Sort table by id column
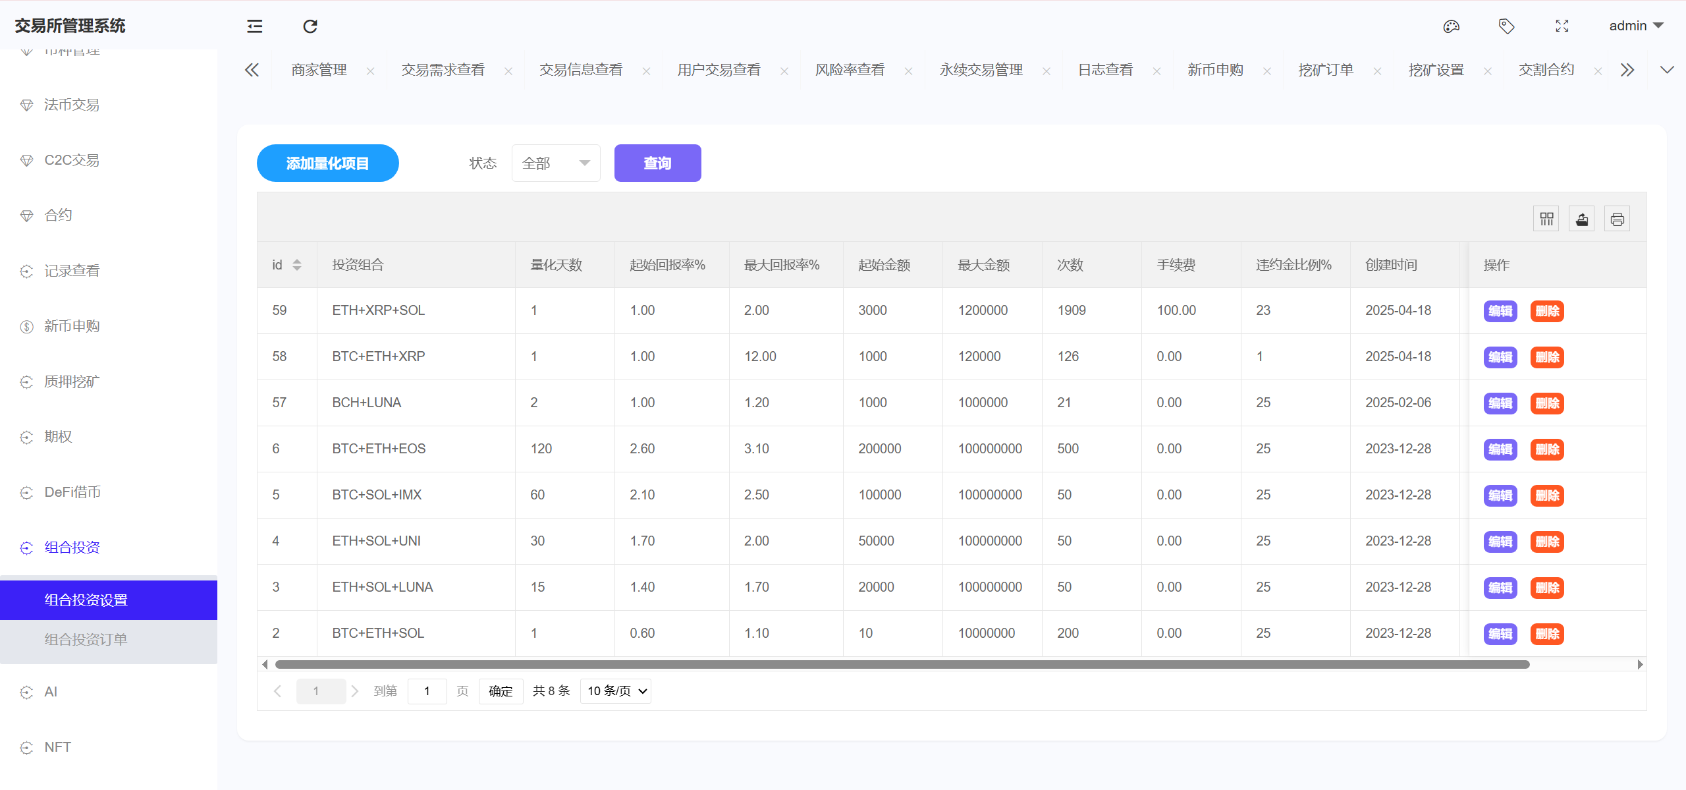 (297, 265)
